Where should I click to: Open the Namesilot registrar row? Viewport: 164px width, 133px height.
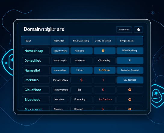tap(36, 70)
